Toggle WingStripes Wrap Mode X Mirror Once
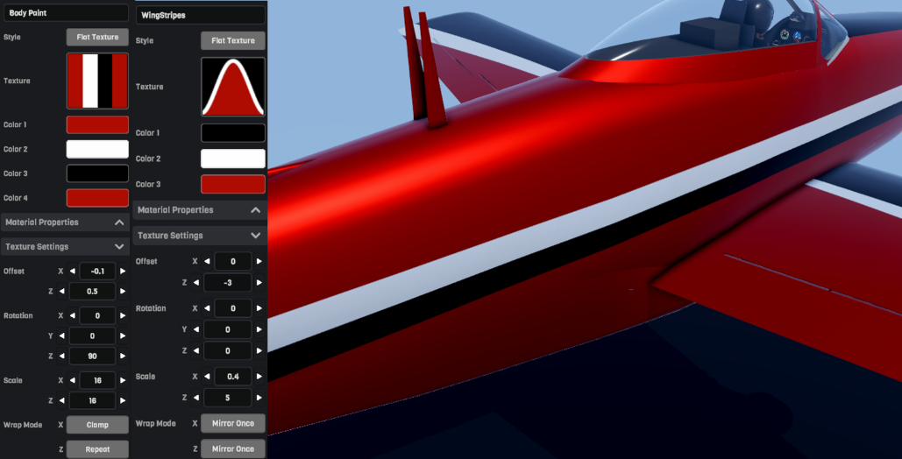Viewport: 902px width, 459px height. [x=233, y=423]
